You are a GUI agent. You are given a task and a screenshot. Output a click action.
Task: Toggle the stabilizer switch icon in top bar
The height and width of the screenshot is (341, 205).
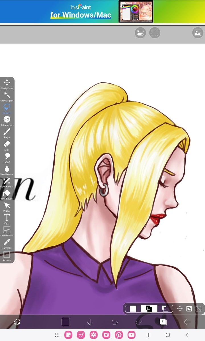(x=140, y=33)
